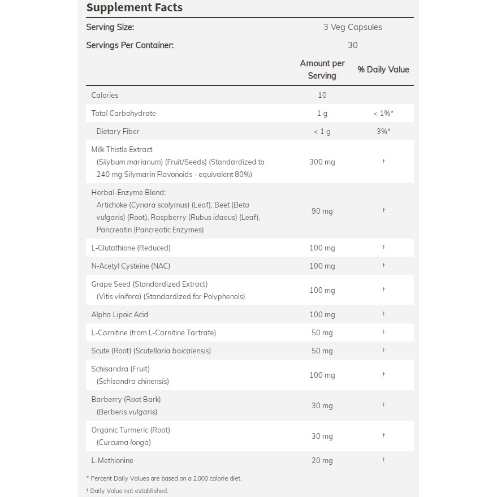Click the Alpha Lipoic Acid row
497x497 pixels.
250,314
